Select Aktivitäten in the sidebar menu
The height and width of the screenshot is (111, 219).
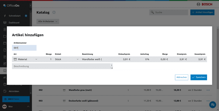pyautogui.click(x=14, y=91)
